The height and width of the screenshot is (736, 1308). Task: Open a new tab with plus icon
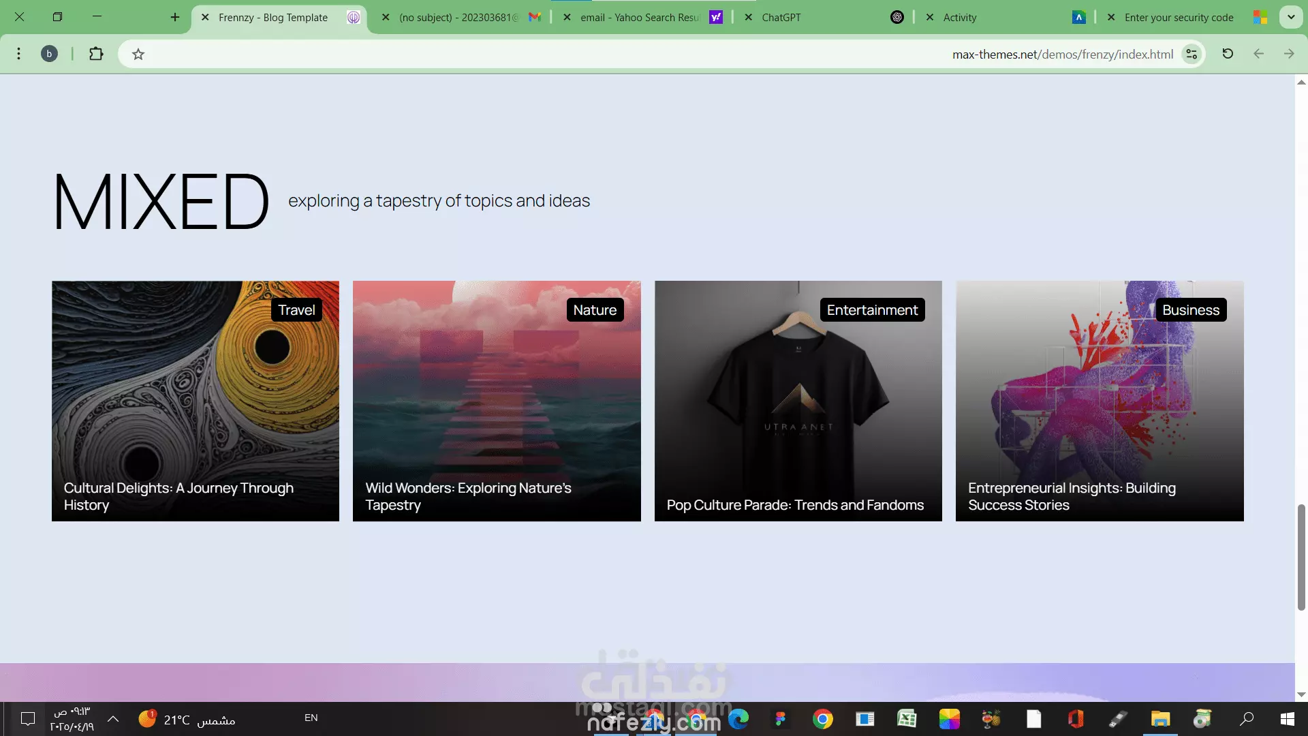pyautogui.click(x=175, y=18)
